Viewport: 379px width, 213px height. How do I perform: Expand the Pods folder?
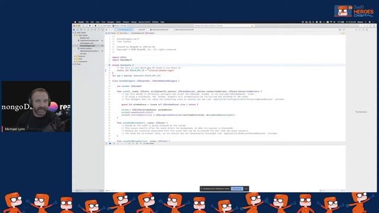tap(75, 59)
